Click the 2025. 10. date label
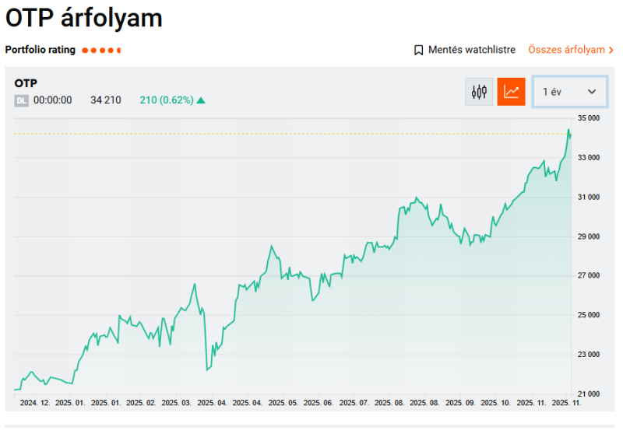The width and height of the screenshot is (623, 434). pos(495,403)
